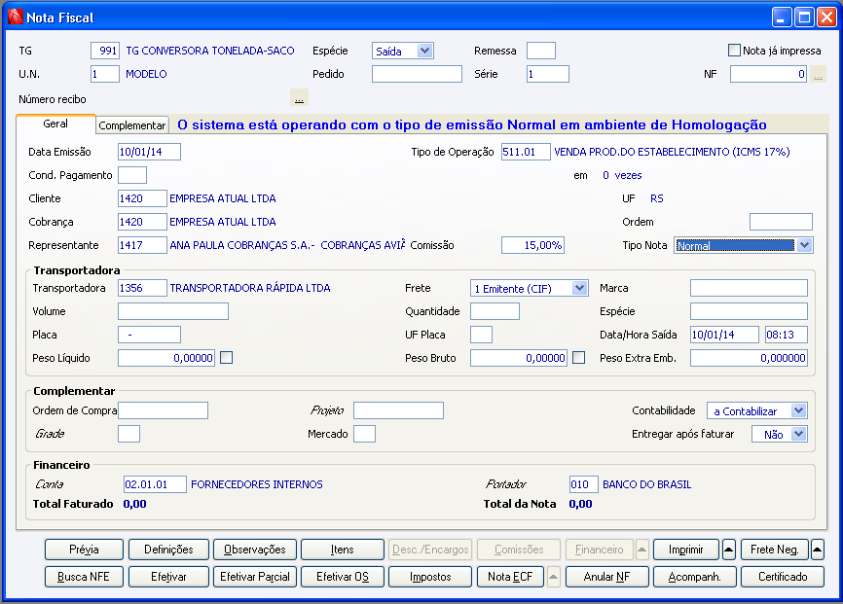This screenshot has width=843, height=604.
Task: Toggle the checkbox beside Peso Bruto
Action: (578, 357)
